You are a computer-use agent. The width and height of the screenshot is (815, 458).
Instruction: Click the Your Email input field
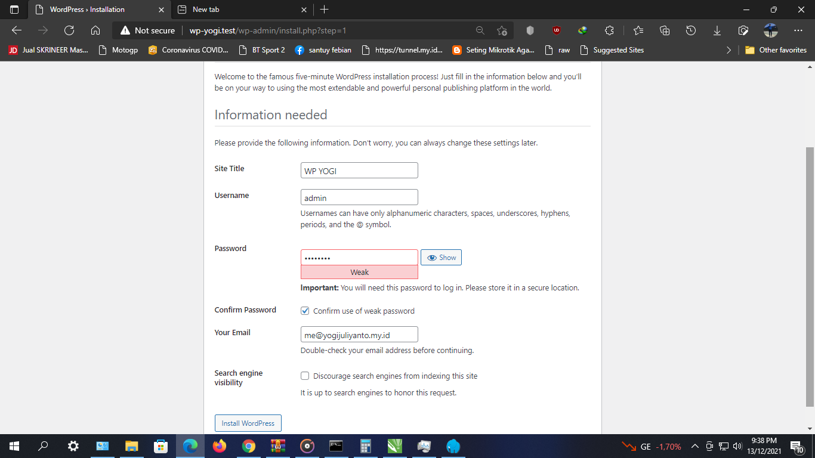[x=359, y=335]
